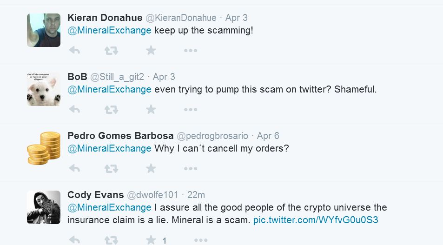The image size is (443, 245).
Task: Reply to Pedro Gomes Barbosa's tweet
Action: pos(74,169)
